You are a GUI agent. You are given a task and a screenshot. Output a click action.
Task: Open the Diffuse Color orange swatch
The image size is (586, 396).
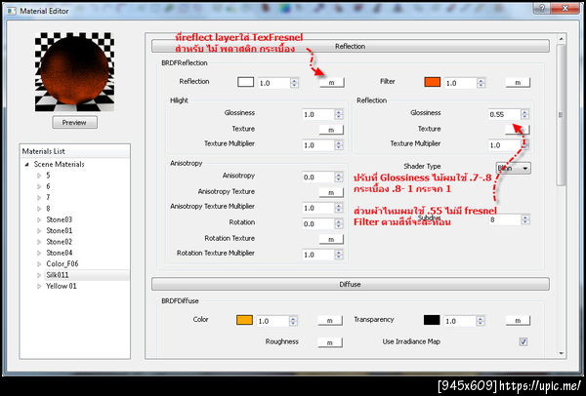click(x=244, y=320)
